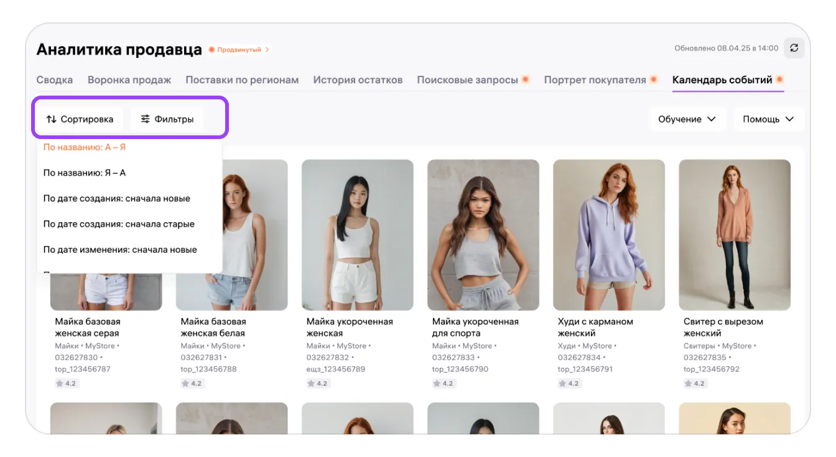836x457 pixels.
Task: Open the Помощь dropdown
Action: [768, 119]
